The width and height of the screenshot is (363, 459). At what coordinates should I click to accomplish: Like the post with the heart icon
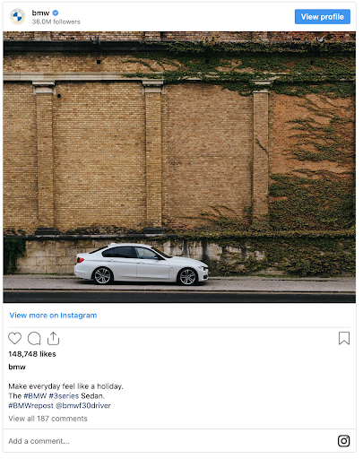[x=14, y=338]
